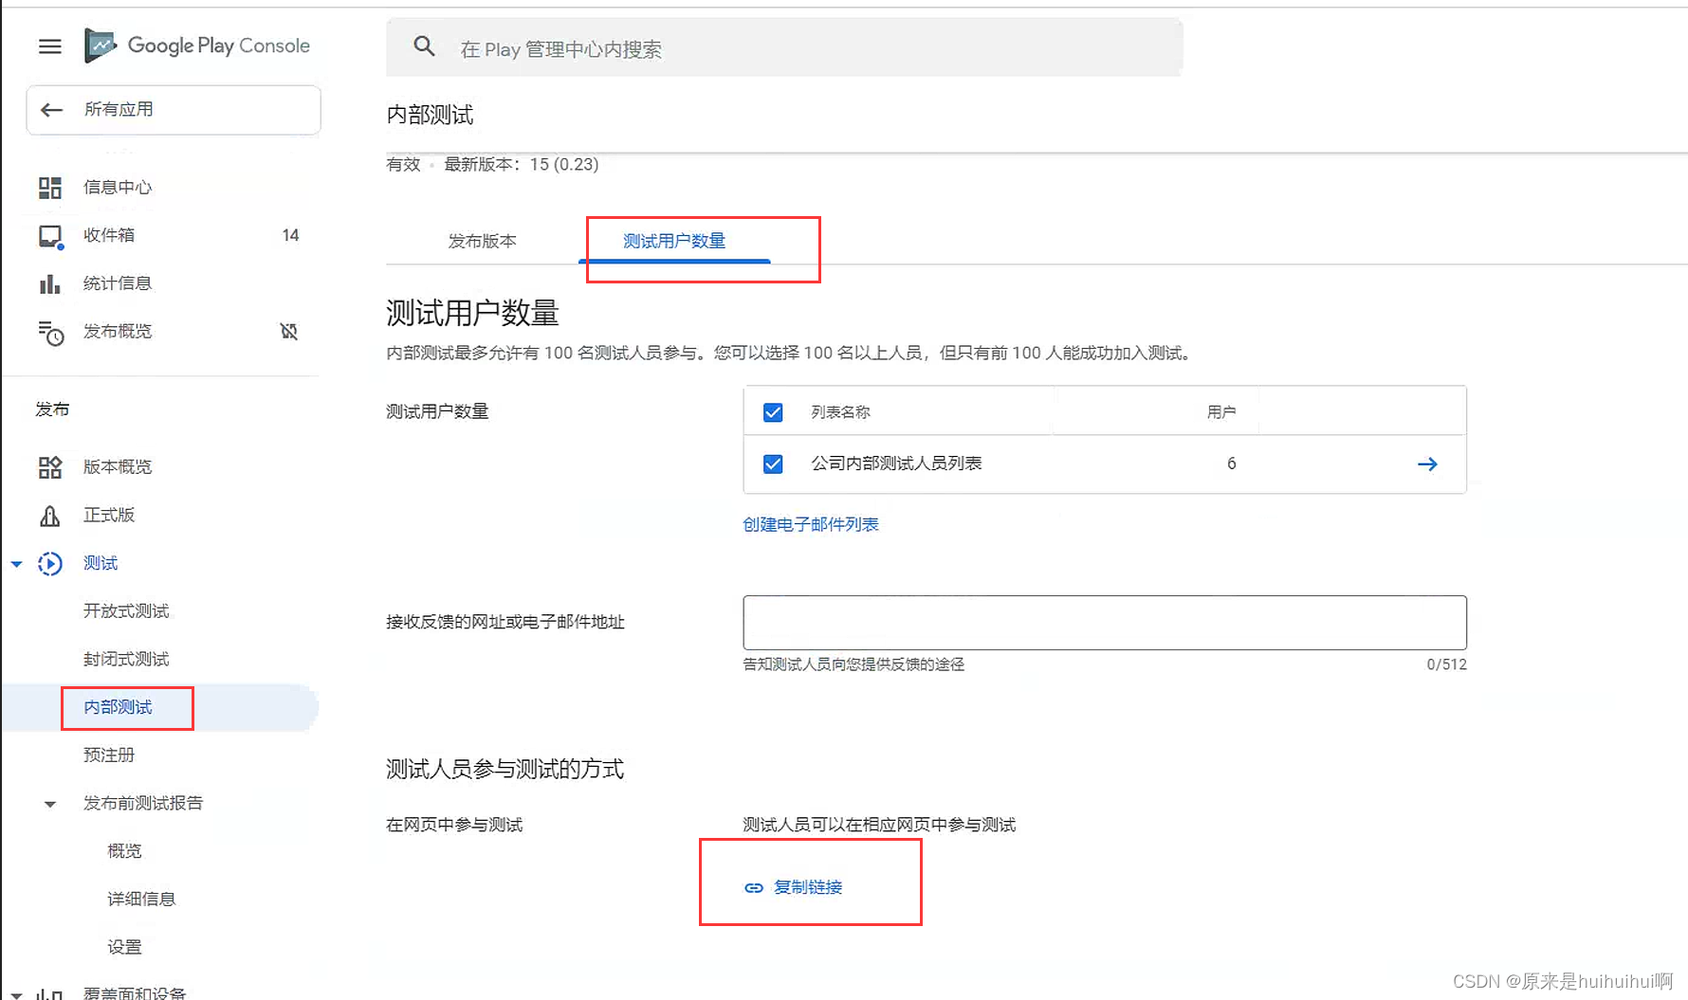Switch to the 发布版本 tab
The height and width of the screenshot is (1000, 1688).
click(x=482, y=241)
